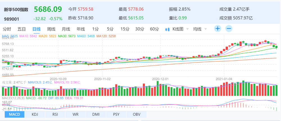
Task: Open the K线图 chart type dropdown
Action: (x=180, y=29)
